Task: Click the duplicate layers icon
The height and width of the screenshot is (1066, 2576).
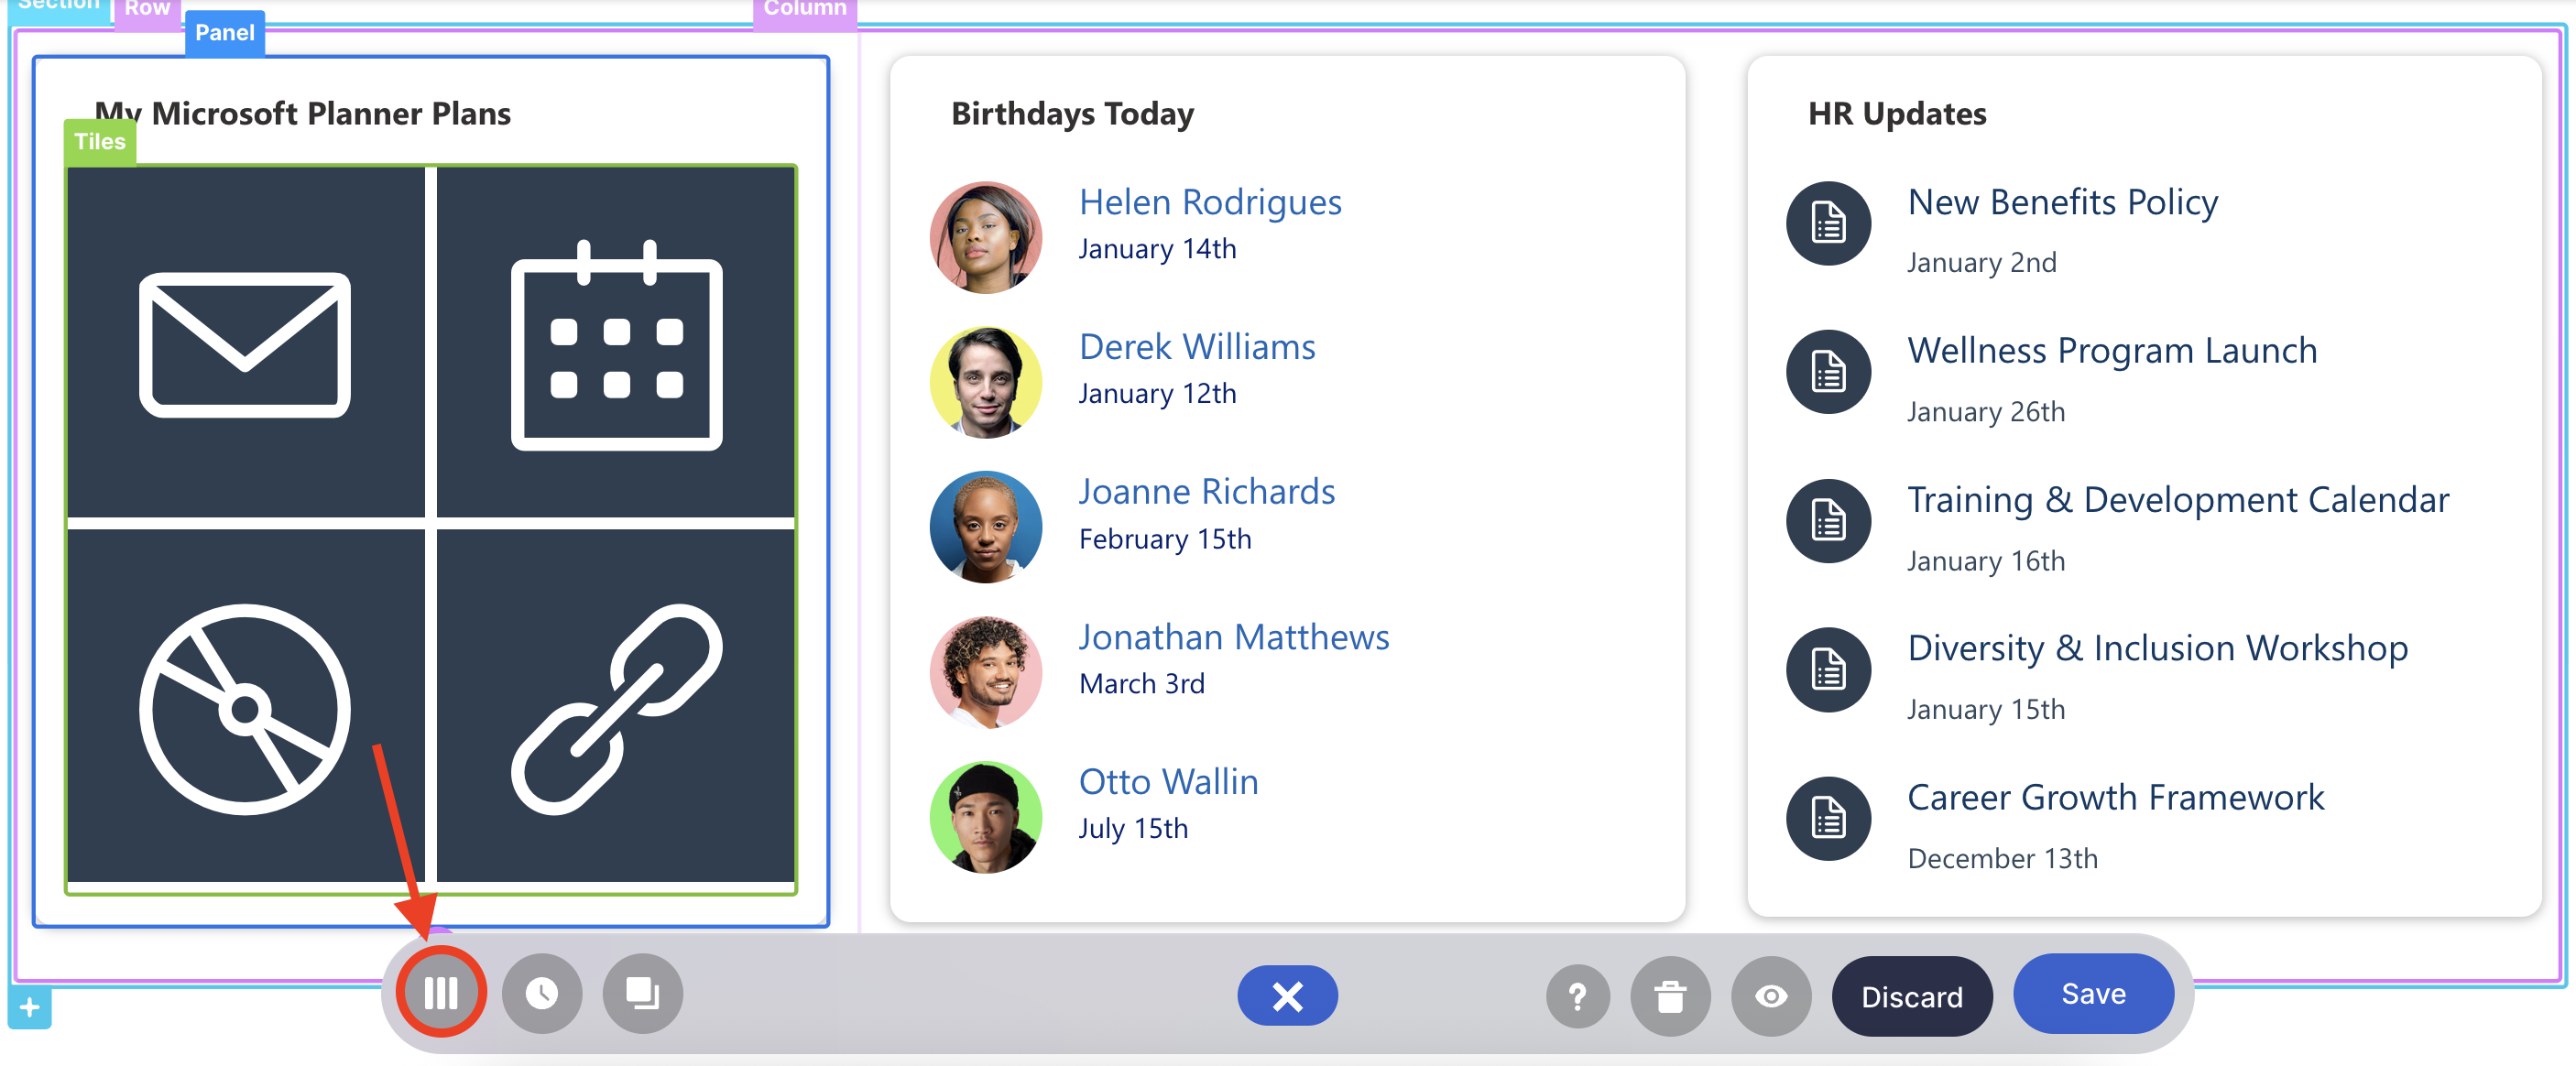Action: (643, 993)
